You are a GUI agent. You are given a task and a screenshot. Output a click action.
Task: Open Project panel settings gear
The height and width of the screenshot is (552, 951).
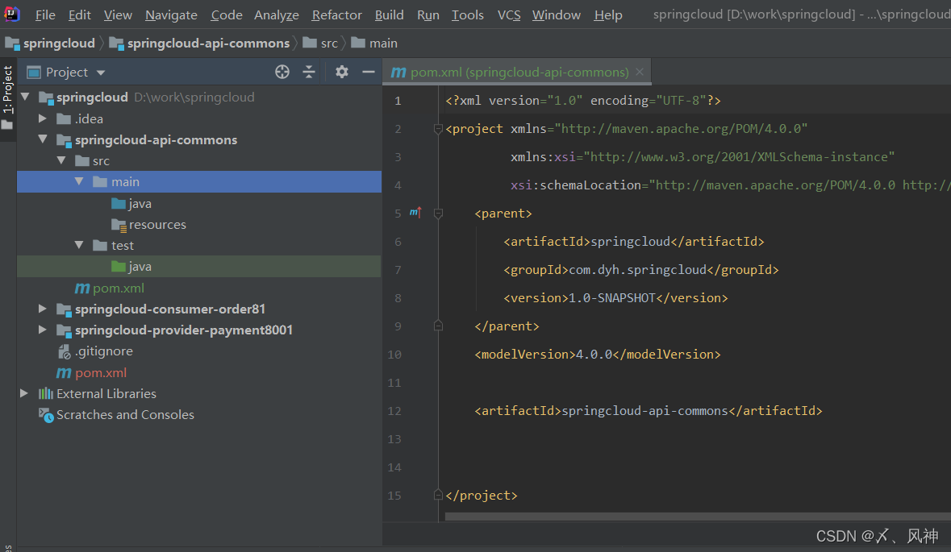click(342, 72)
